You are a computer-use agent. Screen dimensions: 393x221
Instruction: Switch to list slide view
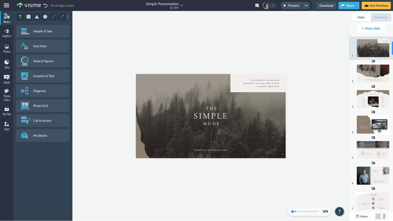384,216
